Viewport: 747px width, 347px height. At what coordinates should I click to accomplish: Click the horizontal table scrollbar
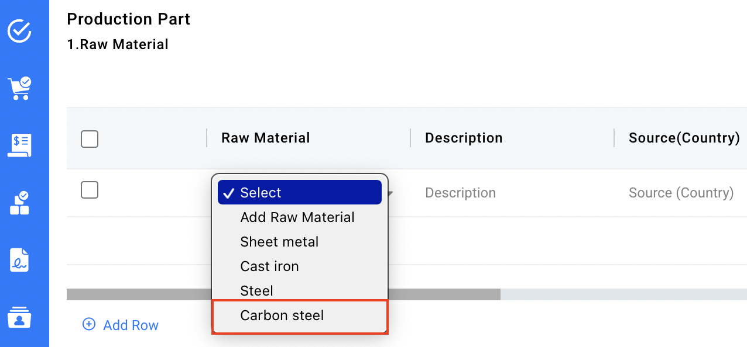click(445, 294)
